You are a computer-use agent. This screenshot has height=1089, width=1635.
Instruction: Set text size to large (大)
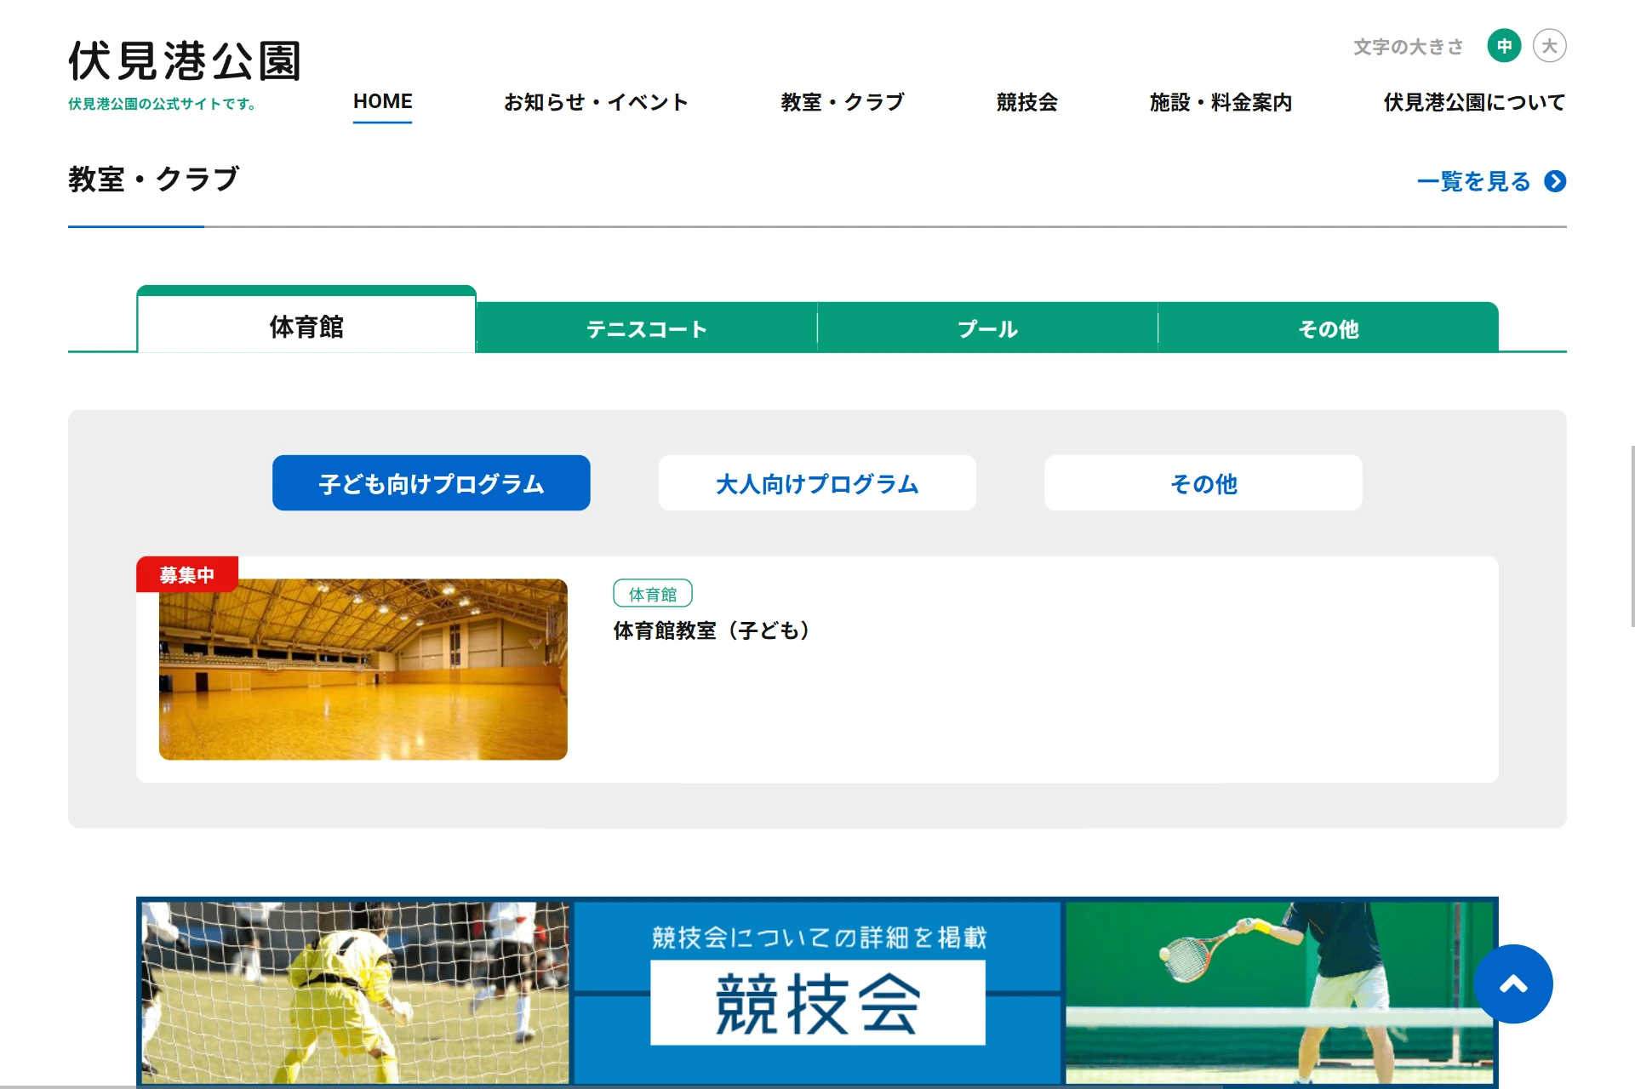[x=1549, y=46]
